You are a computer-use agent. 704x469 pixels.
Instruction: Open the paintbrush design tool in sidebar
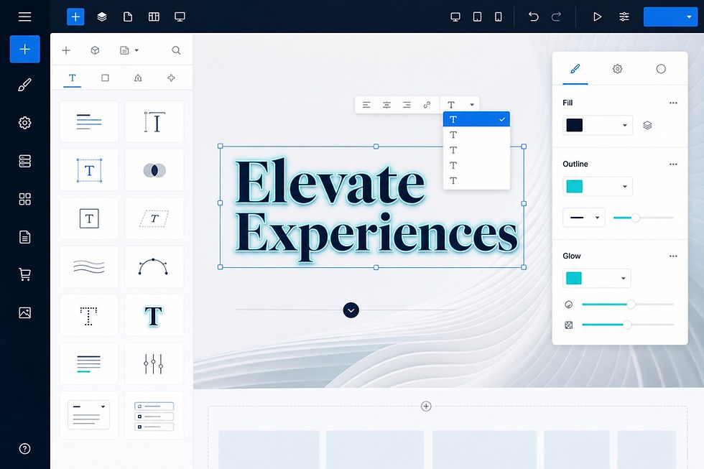24,85
